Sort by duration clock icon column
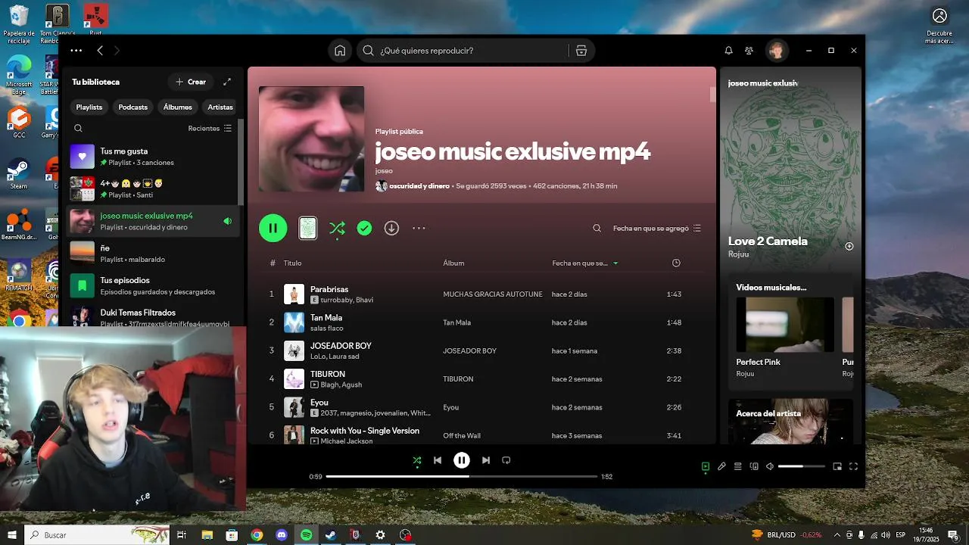 click(x=676, y=263)
